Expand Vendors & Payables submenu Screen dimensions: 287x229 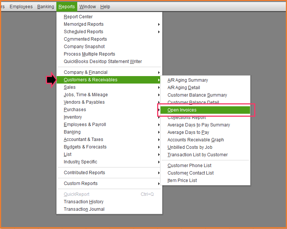pyautogui.click(x=109, y=102)
